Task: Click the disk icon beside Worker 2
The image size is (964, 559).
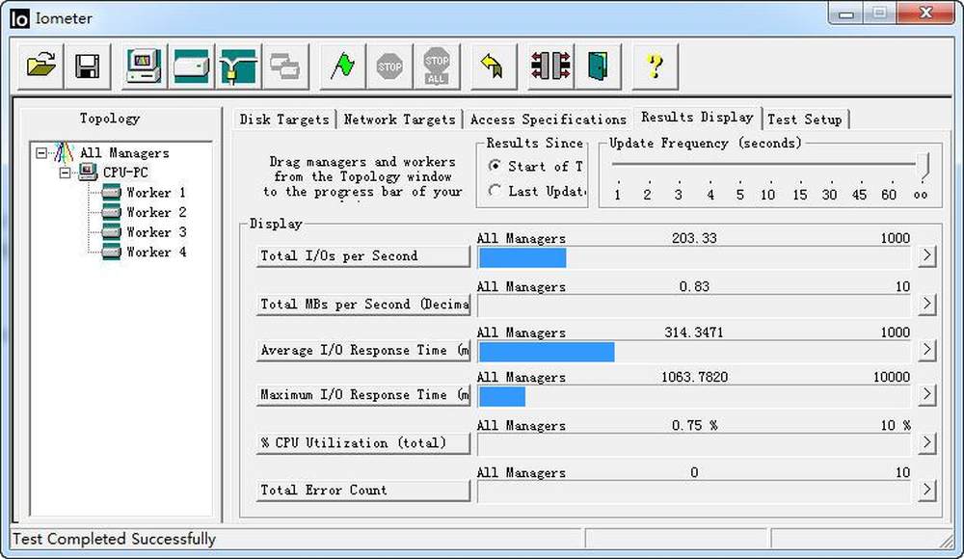Action: [111, 212]
